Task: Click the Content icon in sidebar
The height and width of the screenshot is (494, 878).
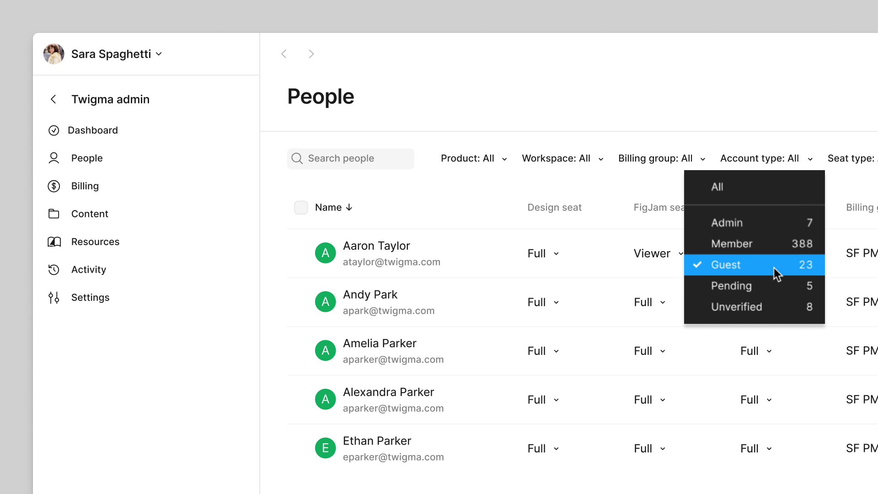Action: [54, 214]
